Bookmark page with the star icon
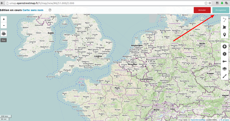This screenshot has width=230, height=121. point(206,3)
